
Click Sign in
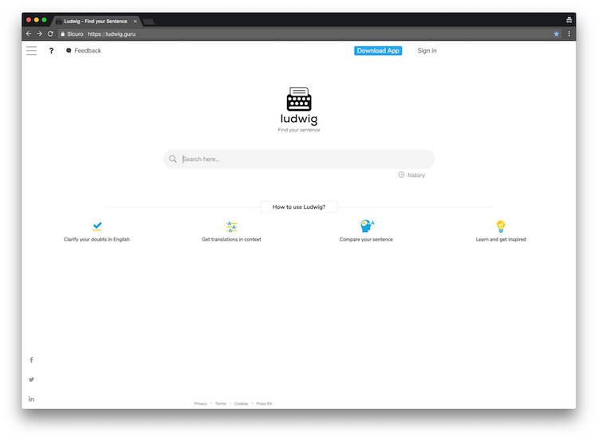(427, 51)
